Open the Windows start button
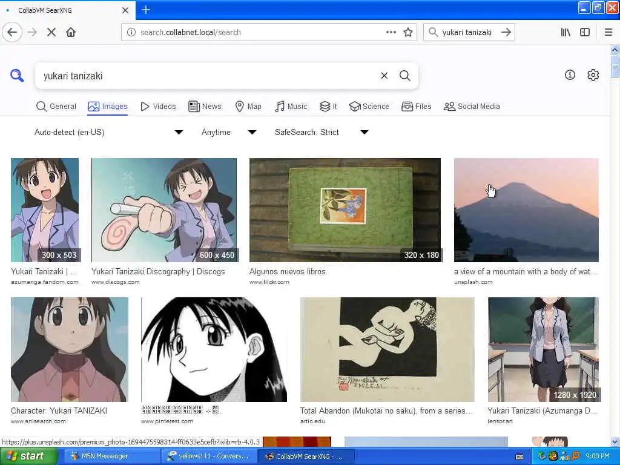The height and width of the screenshot is (465, 620). point(28,456)
